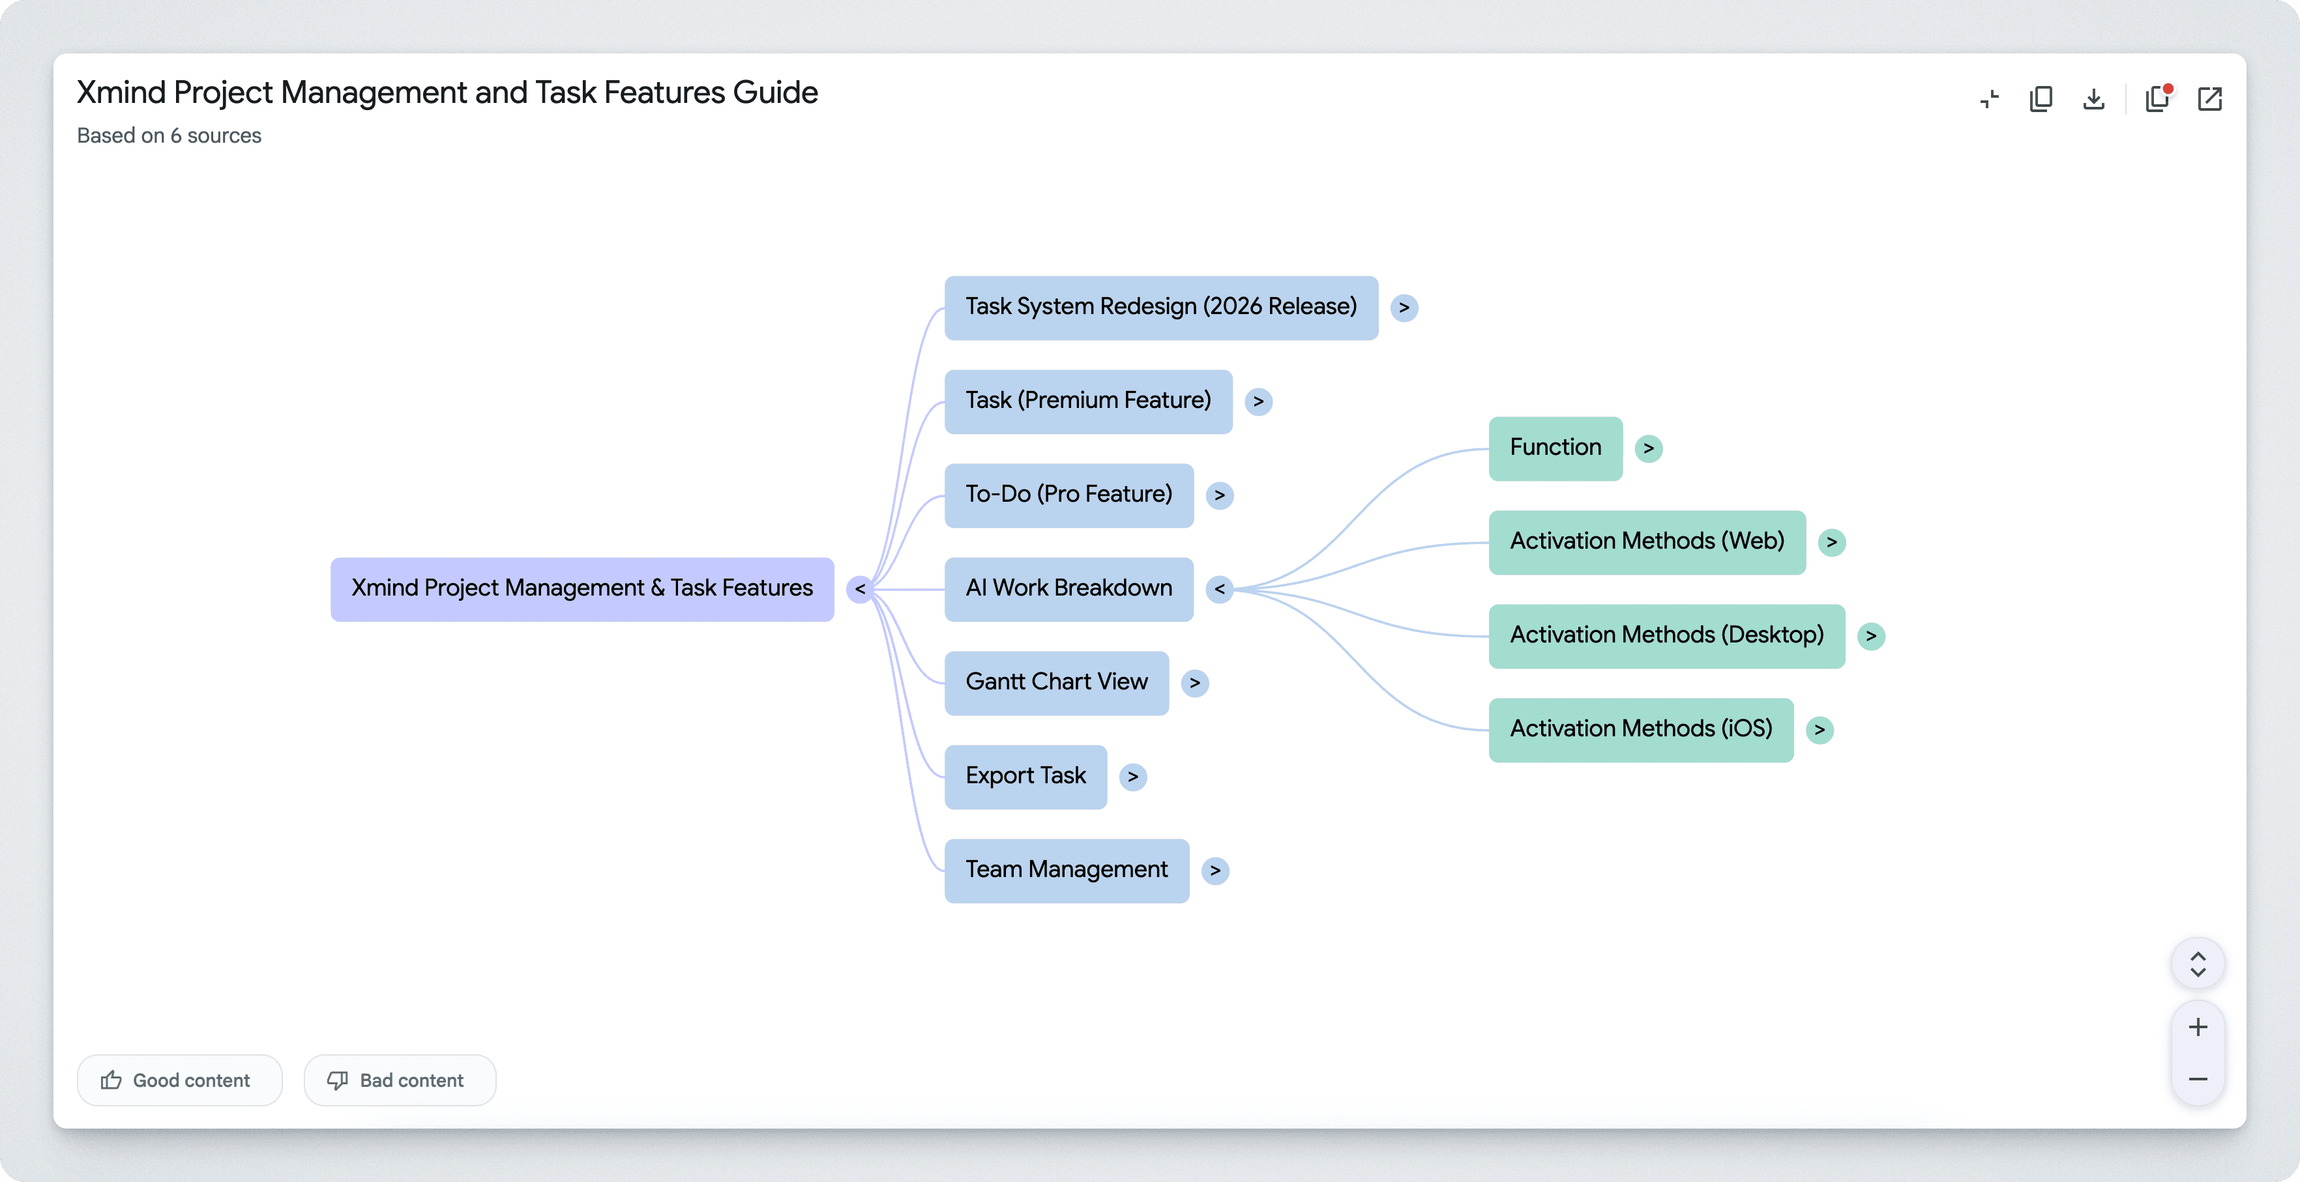
Task: Download the mind map
Action: coord(2093,99)
